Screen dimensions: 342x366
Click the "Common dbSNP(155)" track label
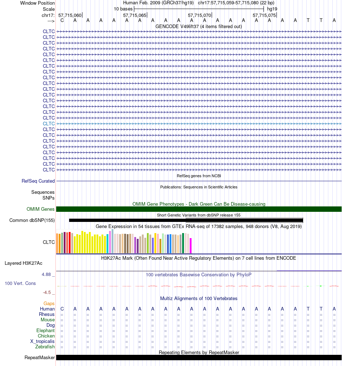[x=32, y=220]
